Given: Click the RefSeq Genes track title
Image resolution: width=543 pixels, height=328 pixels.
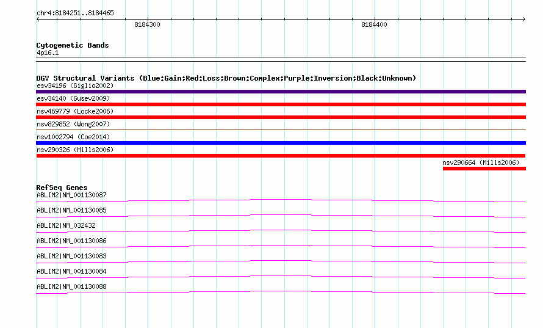Looking at the screenshot, I should [x=62, y=188].
